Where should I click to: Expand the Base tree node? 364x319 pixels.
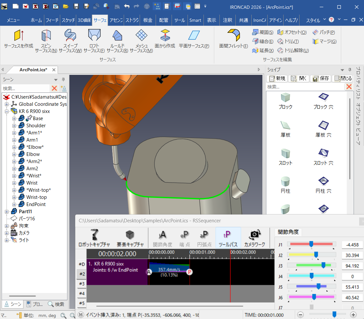tap(14, 118)
